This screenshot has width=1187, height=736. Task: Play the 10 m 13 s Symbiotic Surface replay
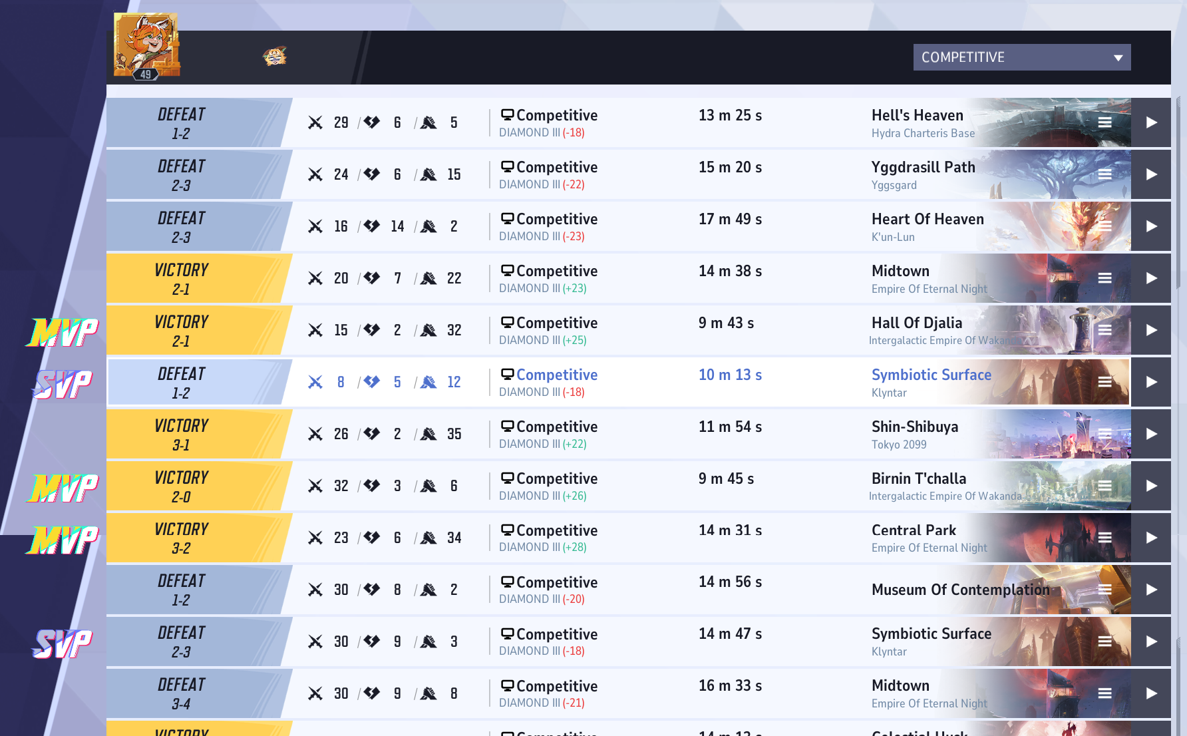pos(1151,382)
